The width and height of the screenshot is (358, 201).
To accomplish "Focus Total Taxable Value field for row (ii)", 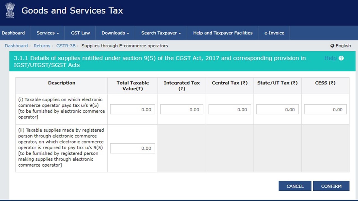I will tap(133, 148).
